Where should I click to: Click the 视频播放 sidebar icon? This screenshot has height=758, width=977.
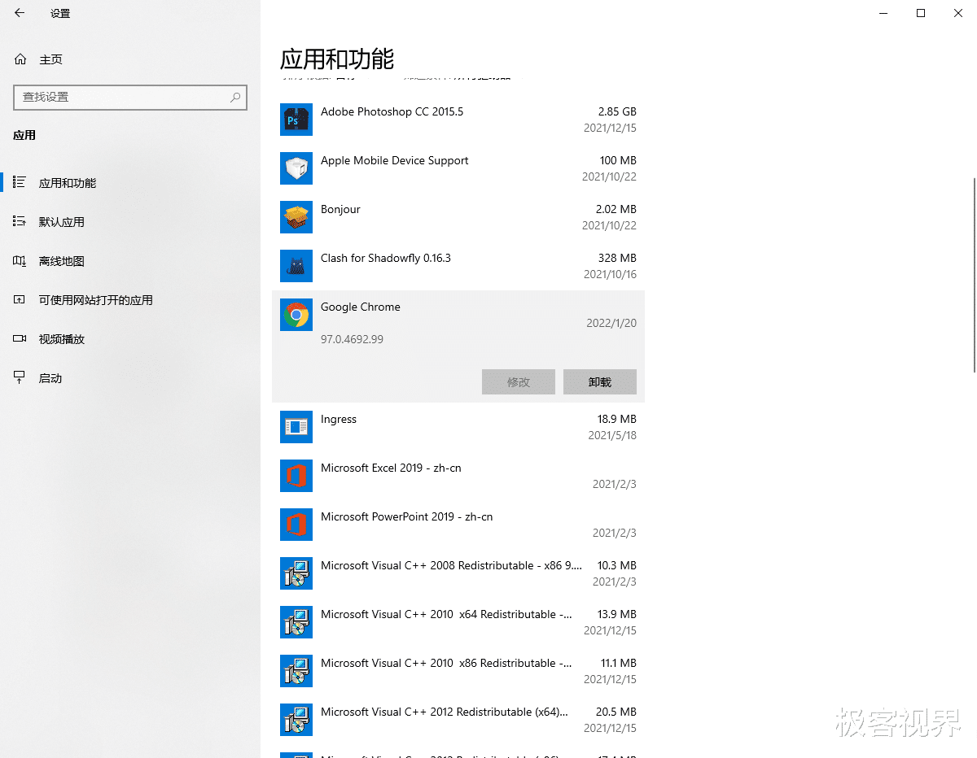coord(20,339)
